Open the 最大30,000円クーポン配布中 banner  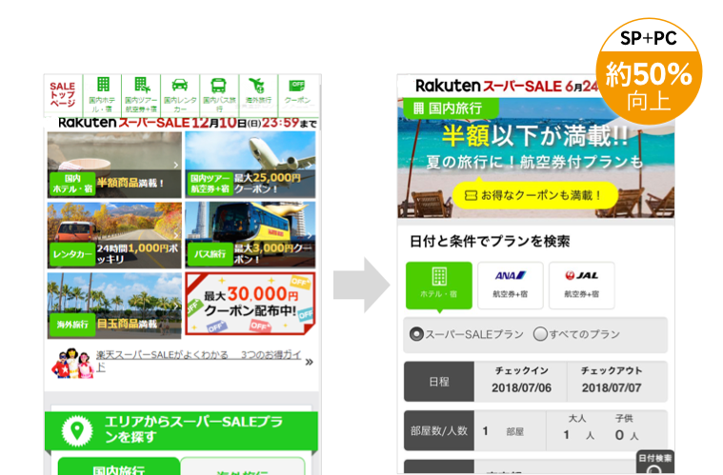tap(251, 304)
